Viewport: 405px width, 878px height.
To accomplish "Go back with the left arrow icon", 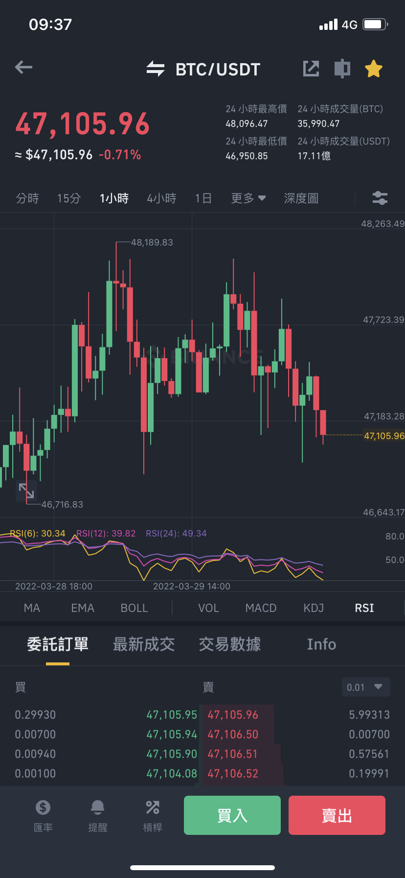I will [x=23, y=67].
